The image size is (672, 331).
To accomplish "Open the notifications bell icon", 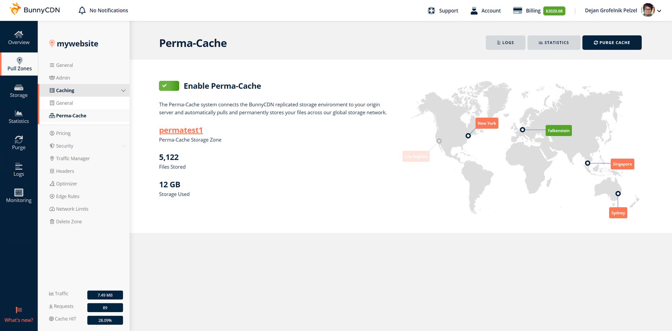I will [82, 10].
